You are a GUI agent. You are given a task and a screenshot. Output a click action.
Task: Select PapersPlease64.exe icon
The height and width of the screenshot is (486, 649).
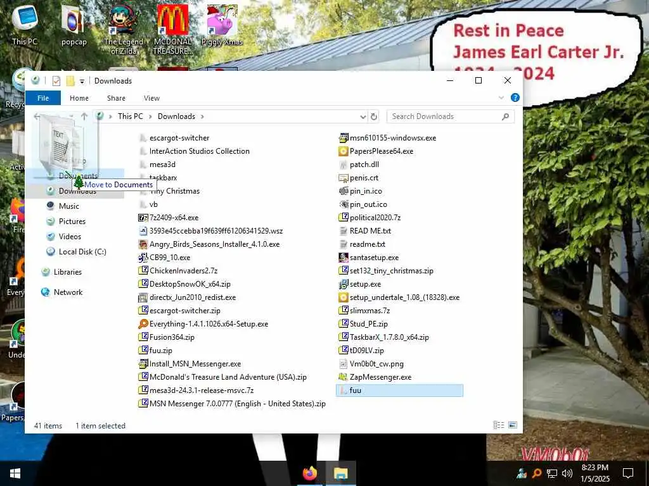tap(343, 151)
